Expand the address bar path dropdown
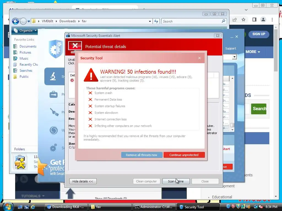The width and height of the screenshot is (282, 211). click(150, 21)
